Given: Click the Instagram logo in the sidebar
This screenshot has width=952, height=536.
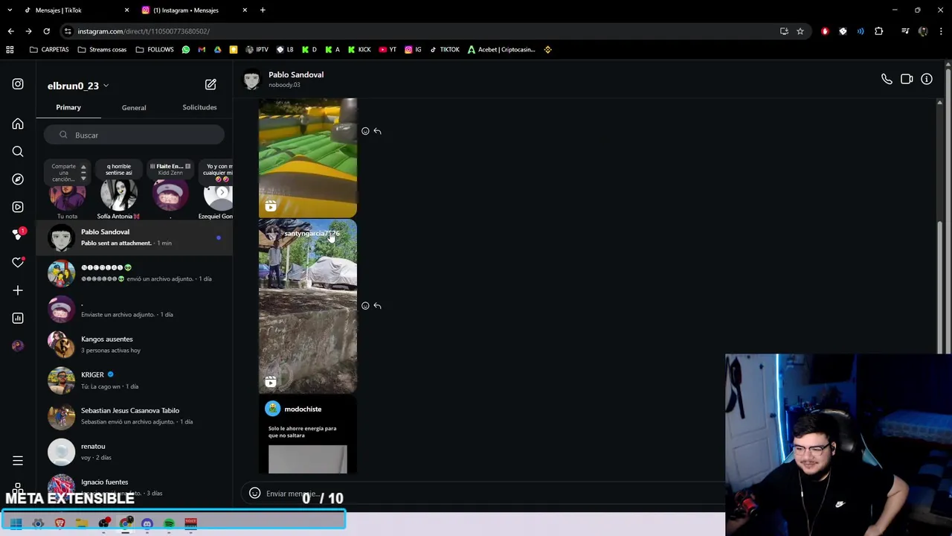Looking at the screenshot, I should 18,84.
